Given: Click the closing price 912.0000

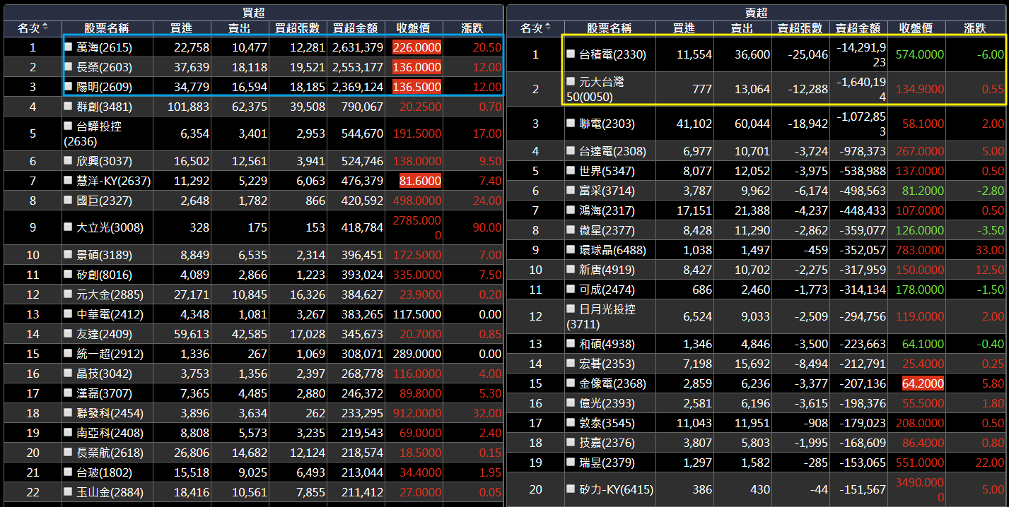Looking at the screenshot, I should (x=417, y=414).
